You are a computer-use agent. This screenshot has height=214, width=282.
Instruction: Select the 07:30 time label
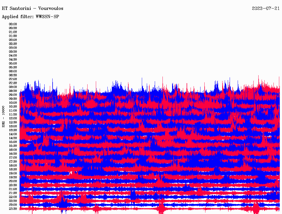coord(13,83)
